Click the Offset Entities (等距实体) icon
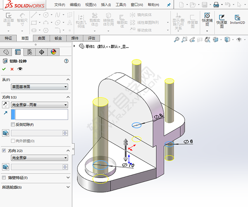The width and height of the screenshot is (248, 207). 122,17
